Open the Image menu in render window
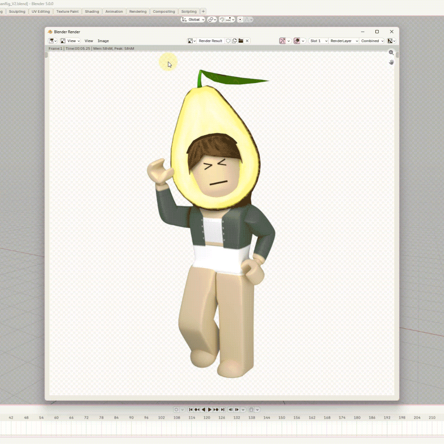The height and width of the screenshot is (444, 444). [x=103, y=41]
